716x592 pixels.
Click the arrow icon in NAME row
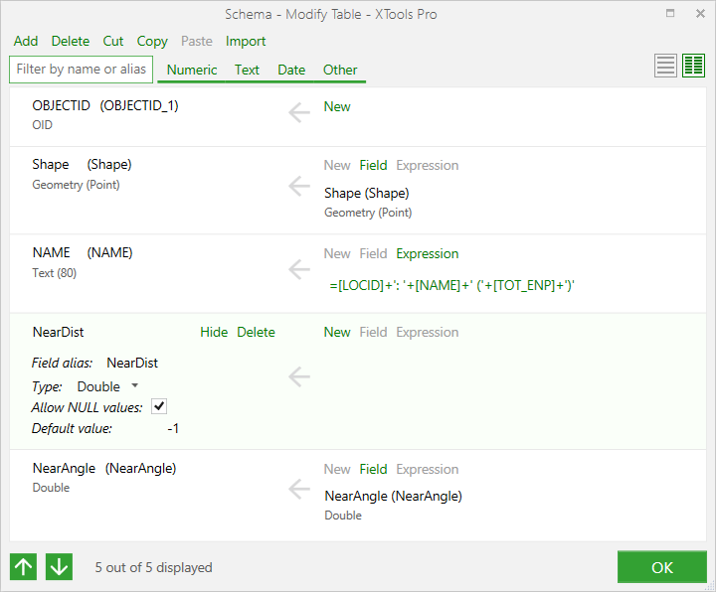[299, 269]
